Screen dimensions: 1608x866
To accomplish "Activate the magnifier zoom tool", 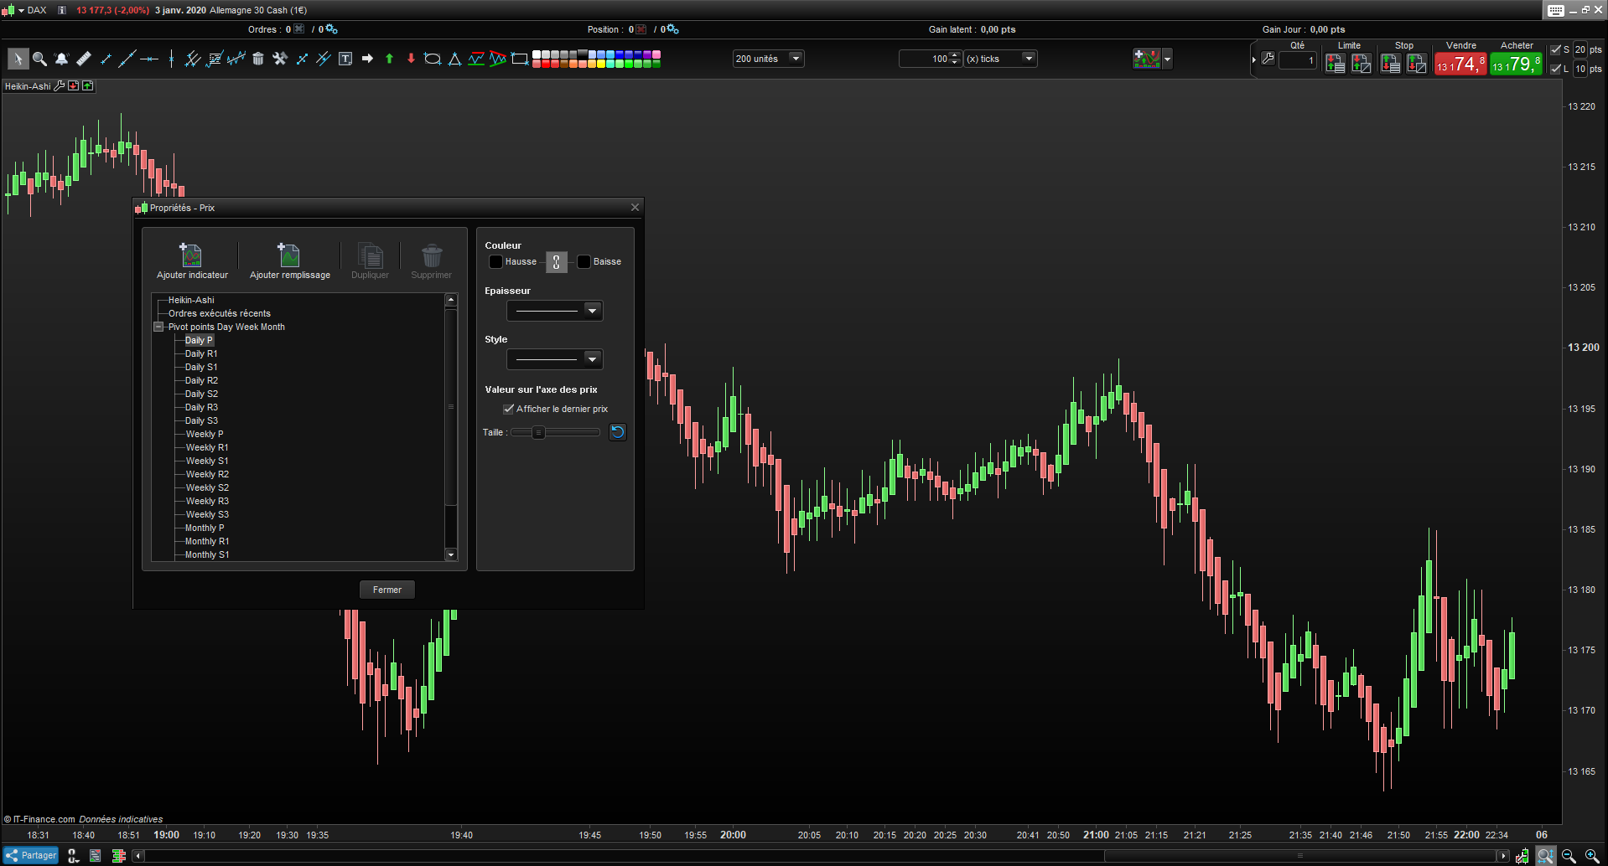I will (x=39, y=59).
